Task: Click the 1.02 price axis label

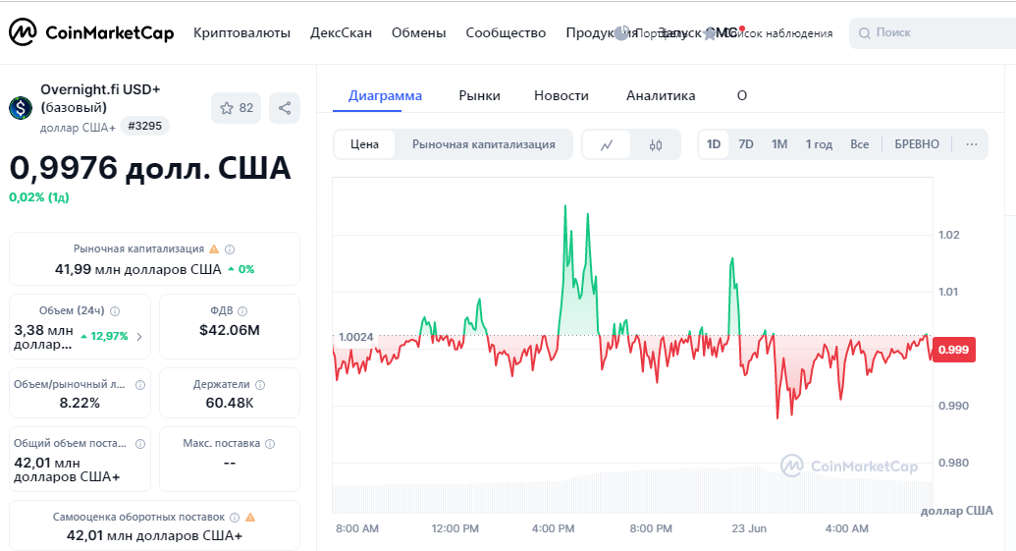Action: (948, 236)
